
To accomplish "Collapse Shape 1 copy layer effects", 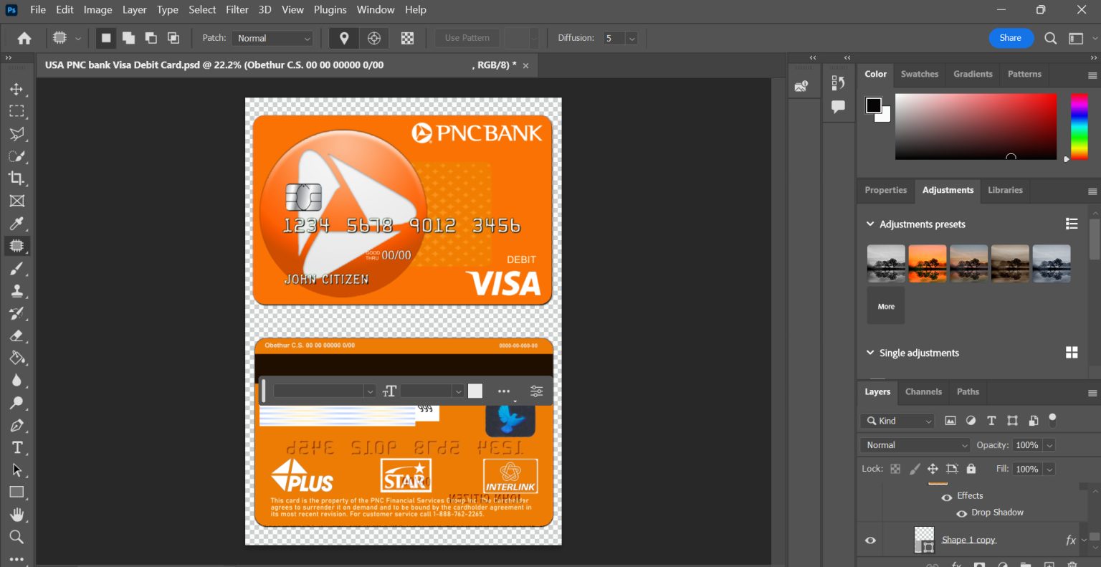I will pyautogui.click(x=1085, y=540).
